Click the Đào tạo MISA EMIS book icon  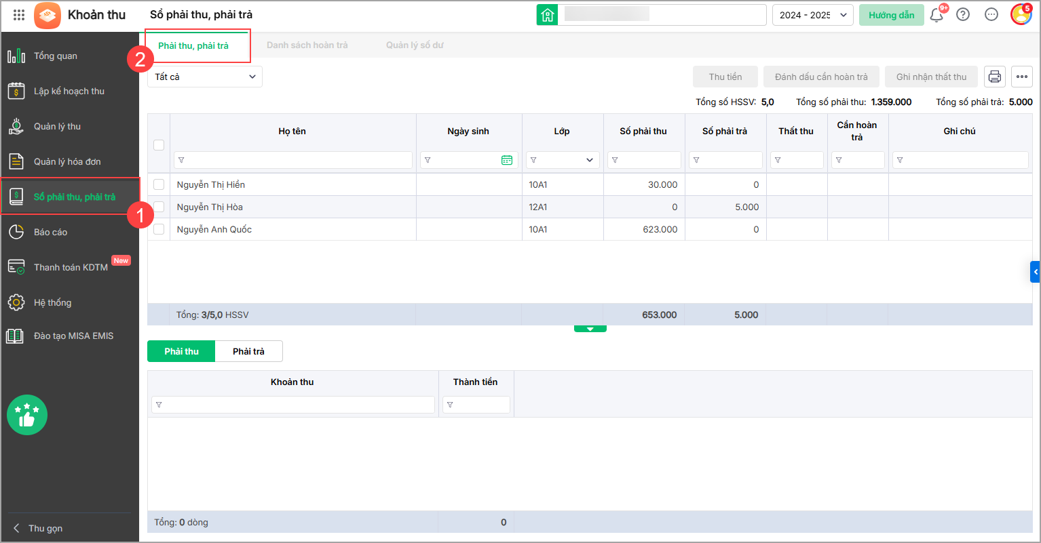15,336
